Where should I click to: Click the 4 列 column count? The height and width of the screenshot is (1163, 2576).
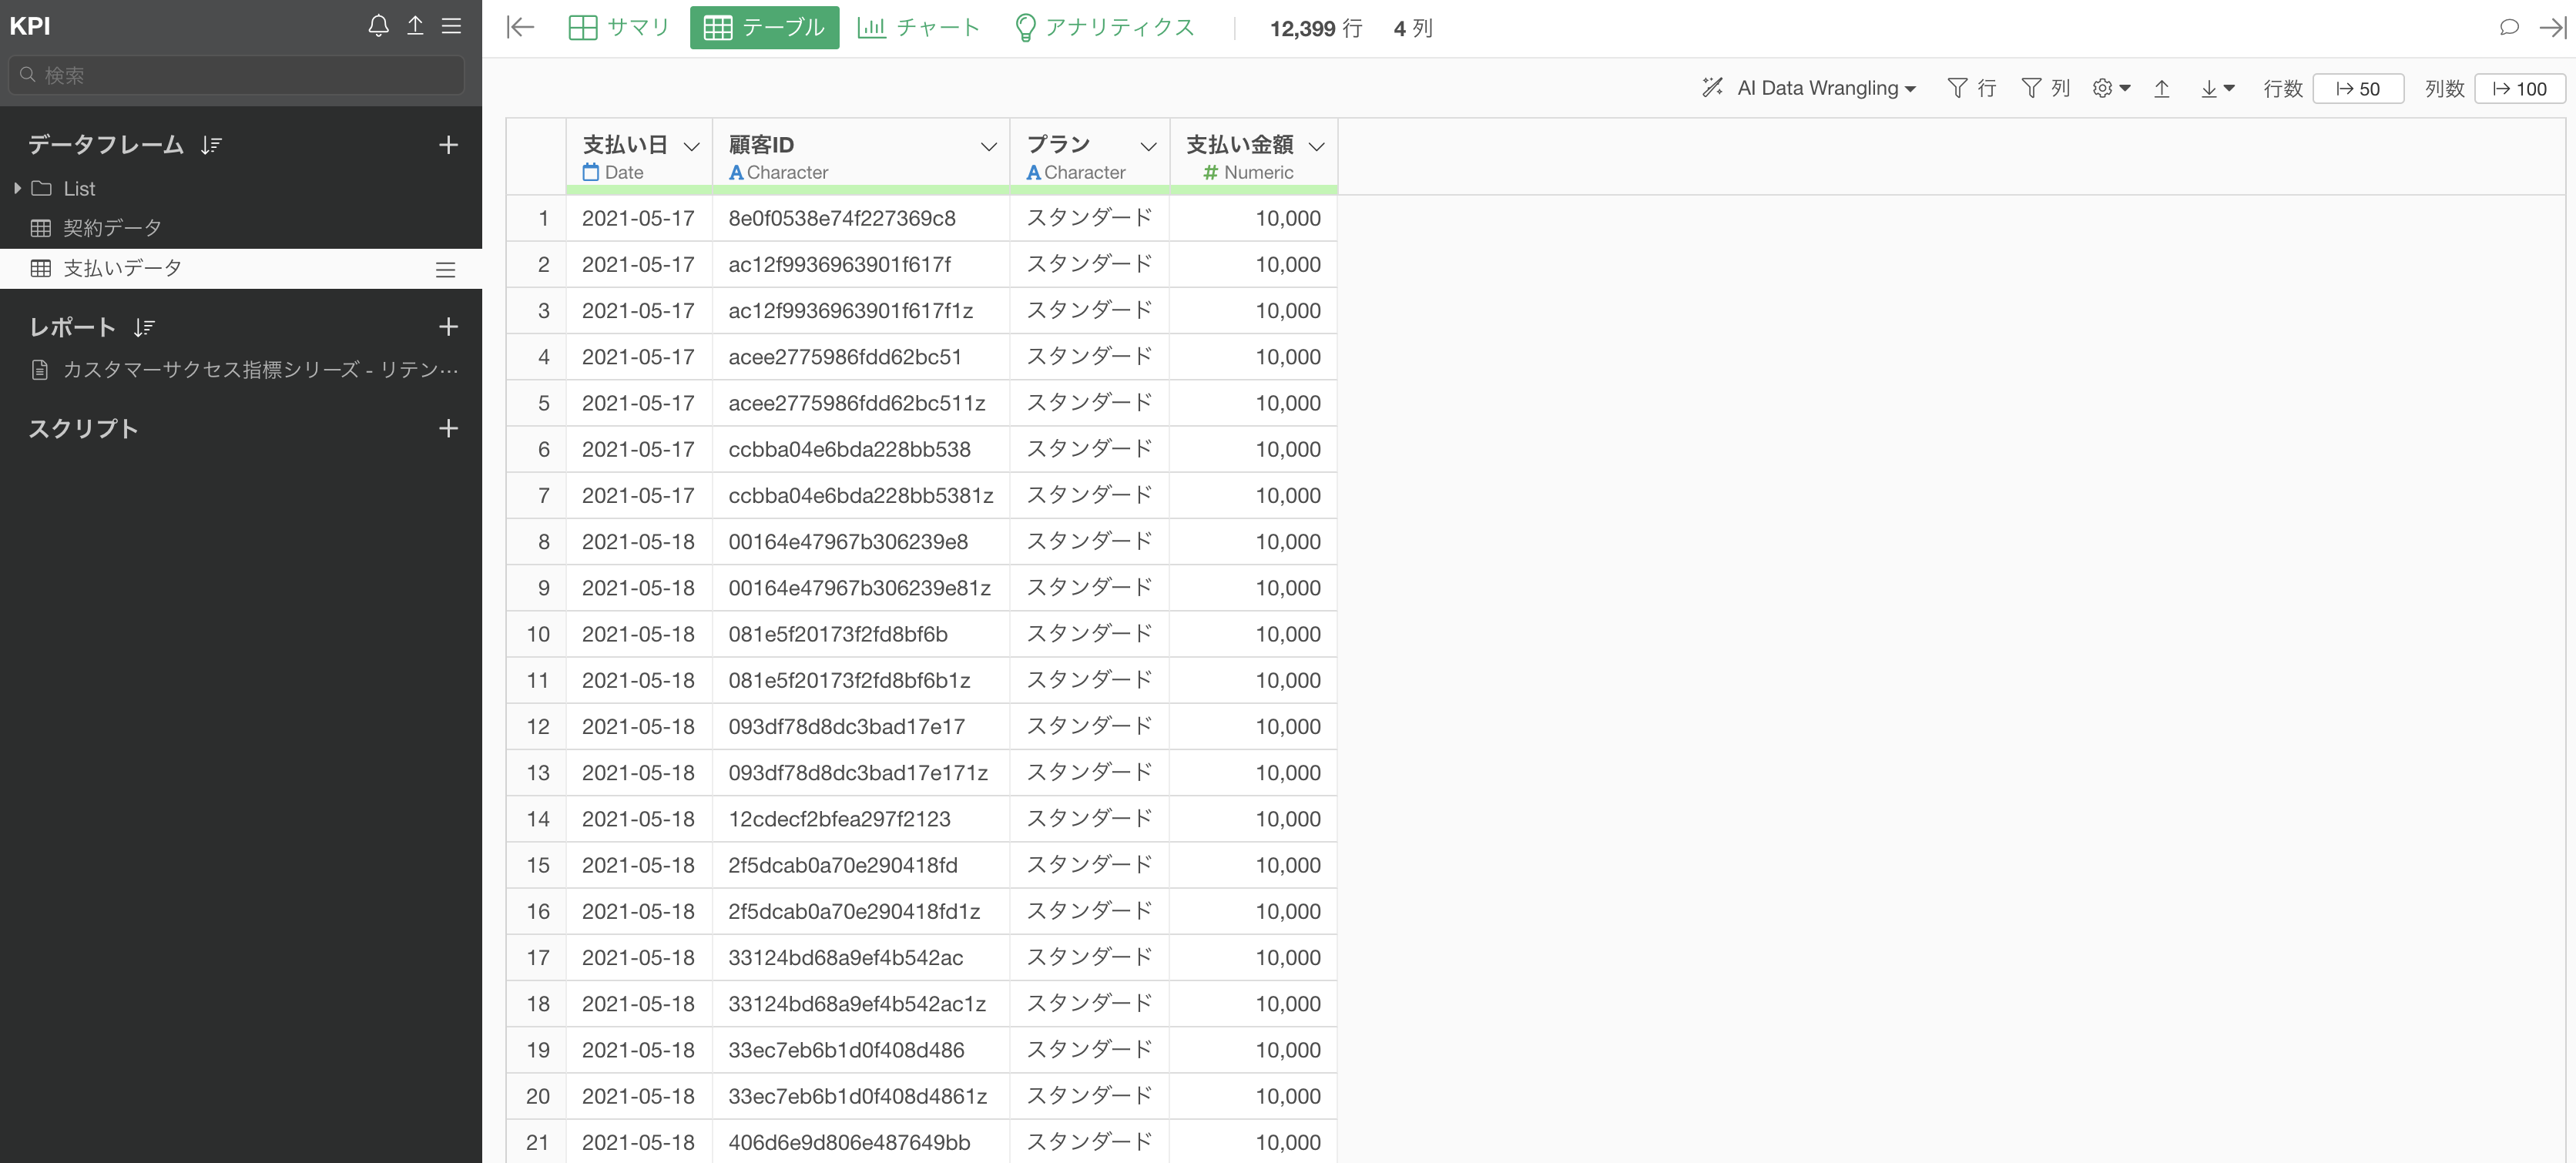1413,28
